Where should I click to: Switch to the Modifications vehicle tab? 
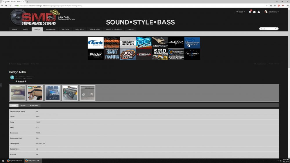(34, 105)
